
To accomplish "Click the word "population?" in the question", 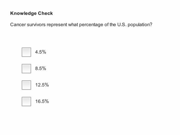I will (140, 25).
